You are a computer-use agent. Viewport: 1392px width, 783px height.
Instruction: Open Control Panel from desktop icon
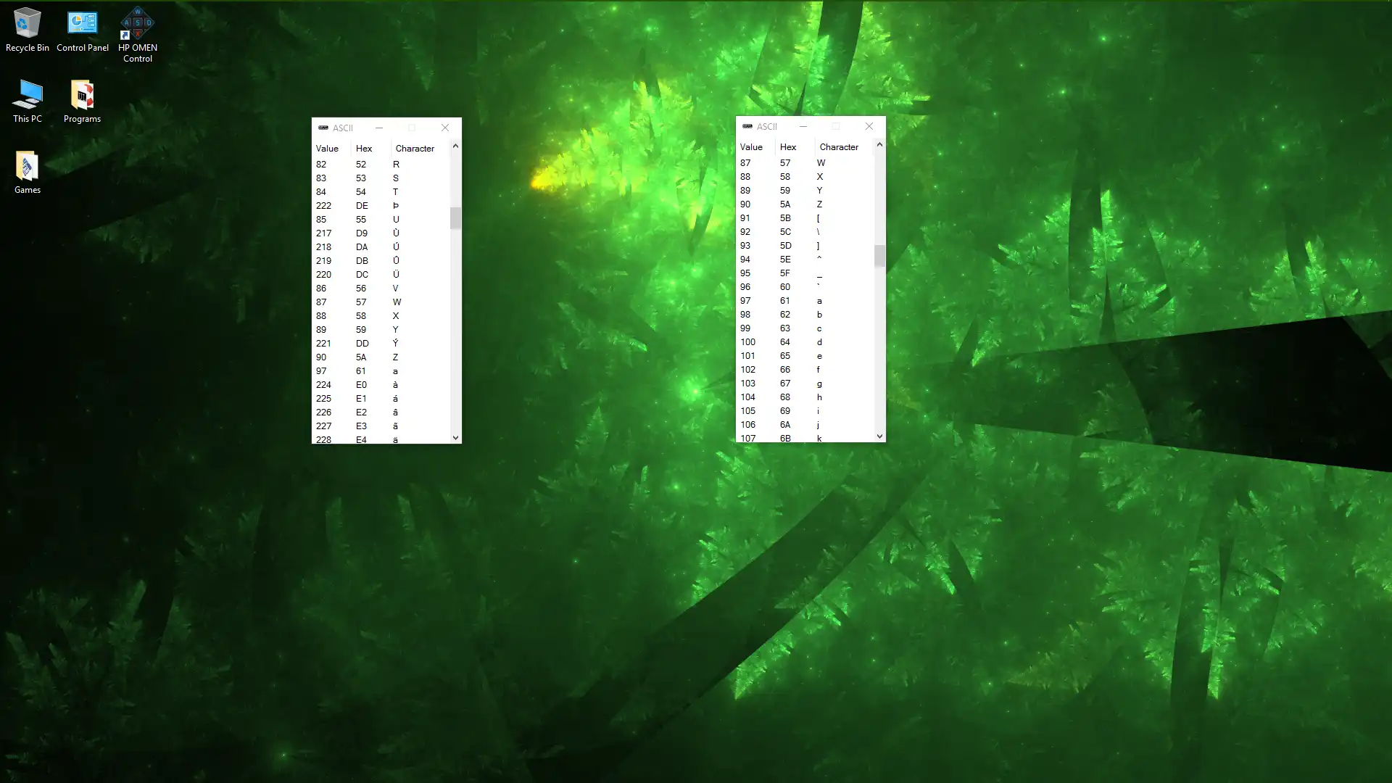(82, 22)
